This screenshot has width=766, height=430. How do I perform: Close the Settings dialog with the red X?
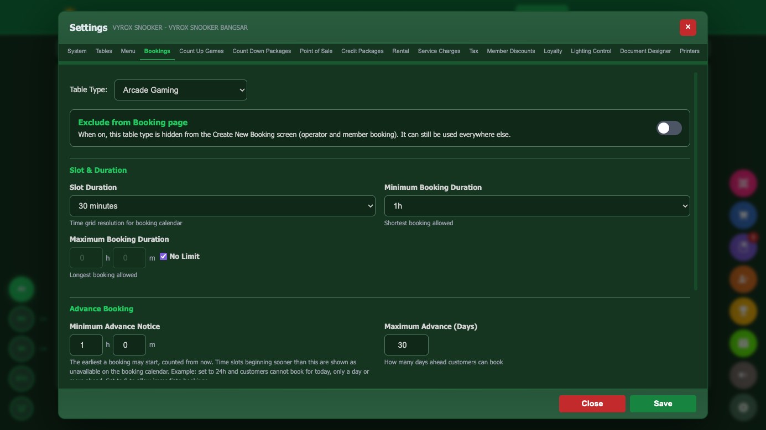pos(687,27)
